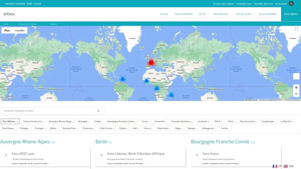301x169 pixels.
Task: Click Cabinets in the breadcrumb
Action: point(53,24)
